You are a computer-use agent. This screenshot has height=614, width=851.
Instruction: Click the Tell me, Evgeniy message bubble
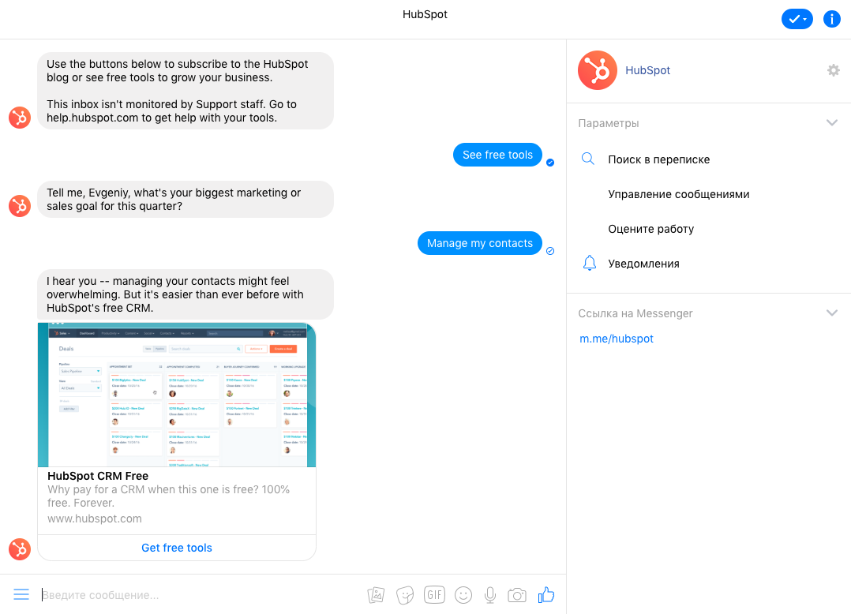click(x=186, y=199)
